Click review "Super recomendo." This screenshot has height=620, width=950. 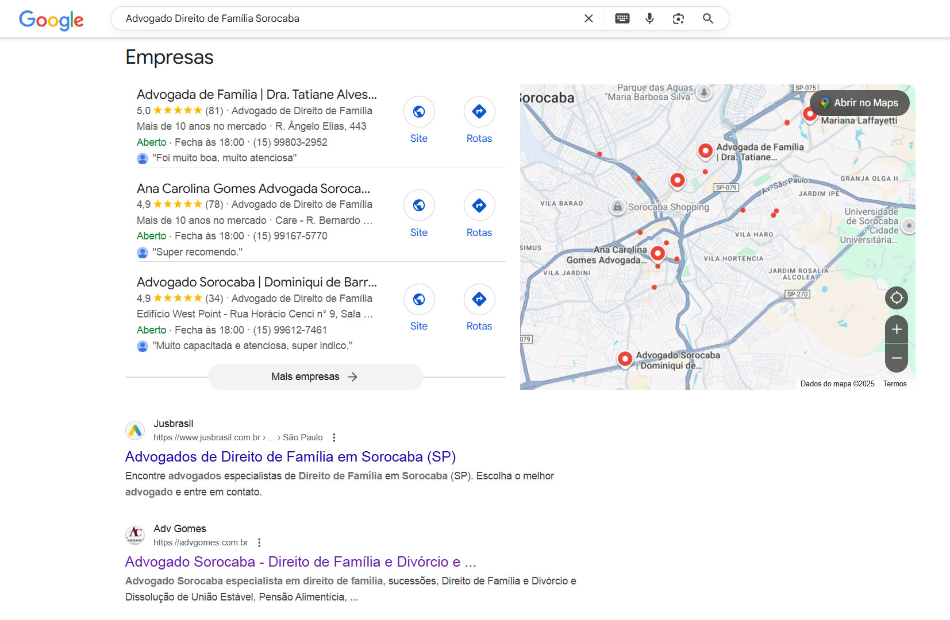[197, 252]
